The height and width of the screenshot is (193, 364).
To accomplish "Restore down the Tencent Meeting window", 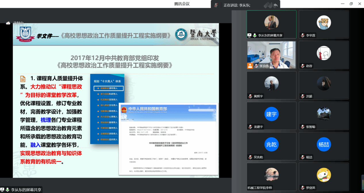I will pos(351,4).
